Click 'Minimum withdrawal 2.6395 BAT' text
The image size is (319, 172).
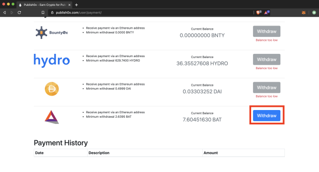point(109,116)
